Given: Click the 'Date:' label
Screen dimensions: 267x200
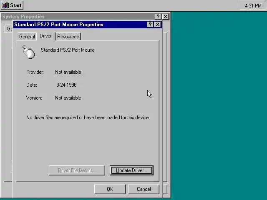Looking at the screenshot, I should (x=32, y=85).
